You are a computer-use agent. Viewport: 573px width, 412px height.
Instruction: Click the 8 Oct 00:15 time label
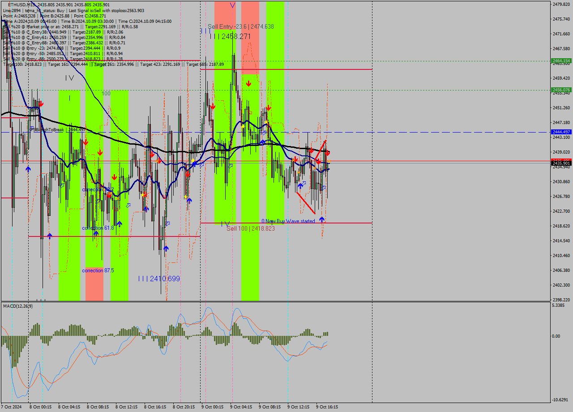pos(41,407)
